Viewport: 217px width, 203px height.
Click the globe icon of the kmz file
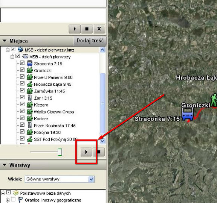click(20, 50)
